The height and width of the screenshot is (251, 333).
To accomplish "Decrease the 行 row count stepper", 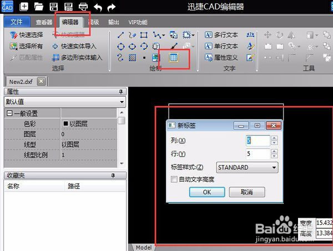I will (x=274, y=156).
